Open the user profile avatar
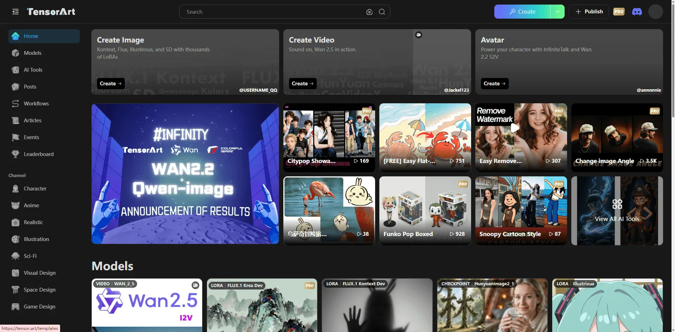Screen dimensions: 675x332 (x=655, y=12)
